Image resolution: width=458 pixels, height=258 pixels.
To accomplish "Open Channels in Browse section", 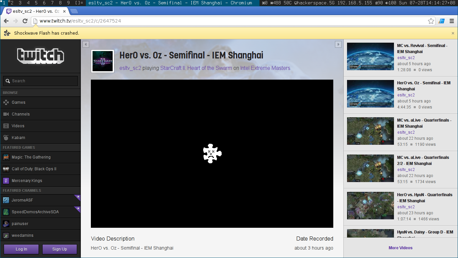I will [x=41, y=114].
